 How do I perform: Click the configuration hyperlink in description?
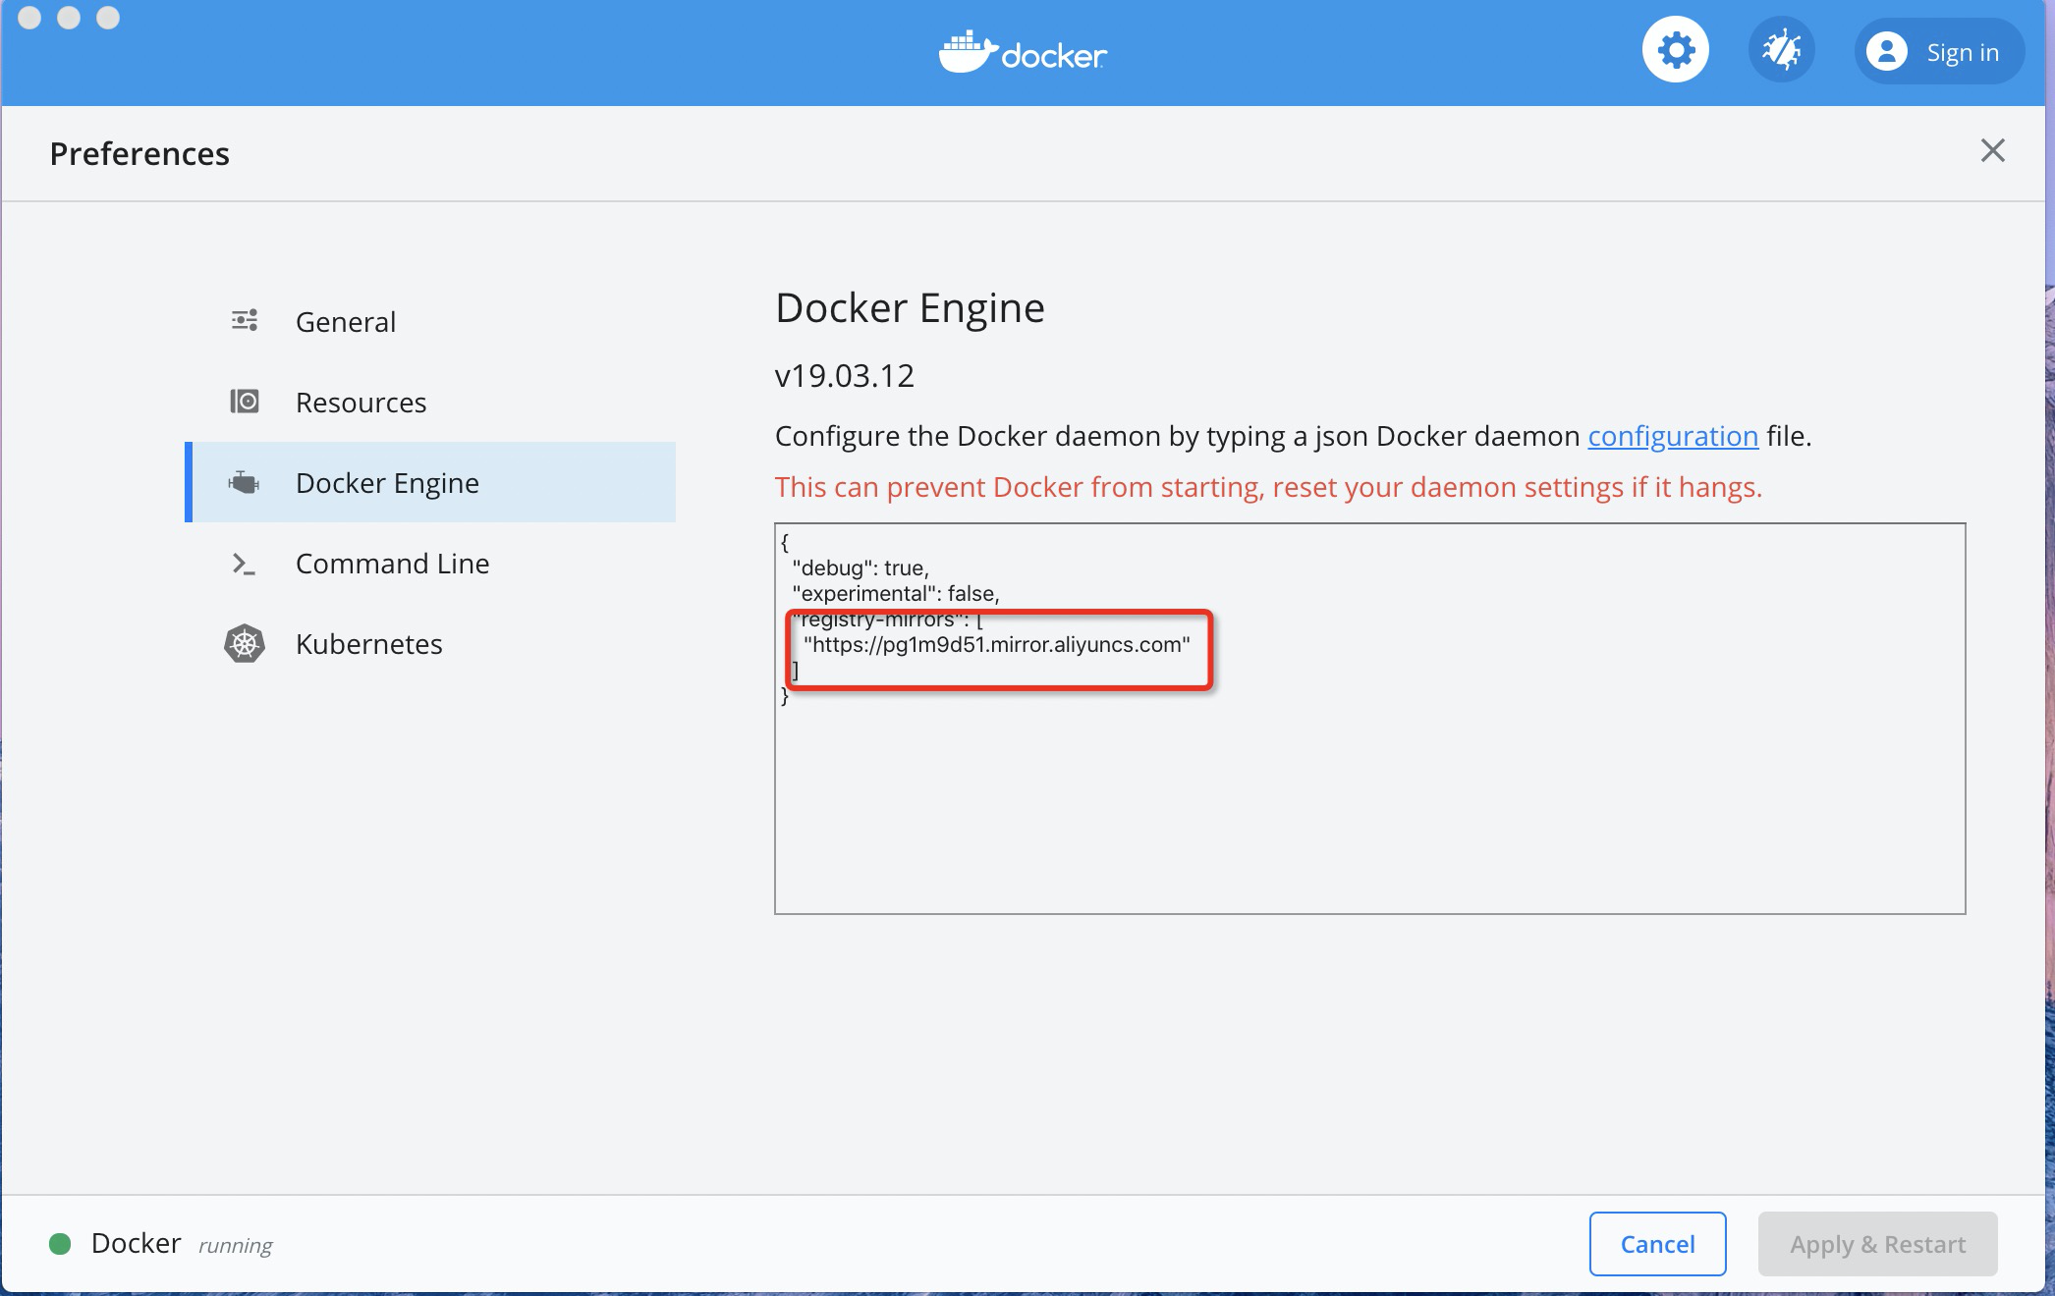1670,435
